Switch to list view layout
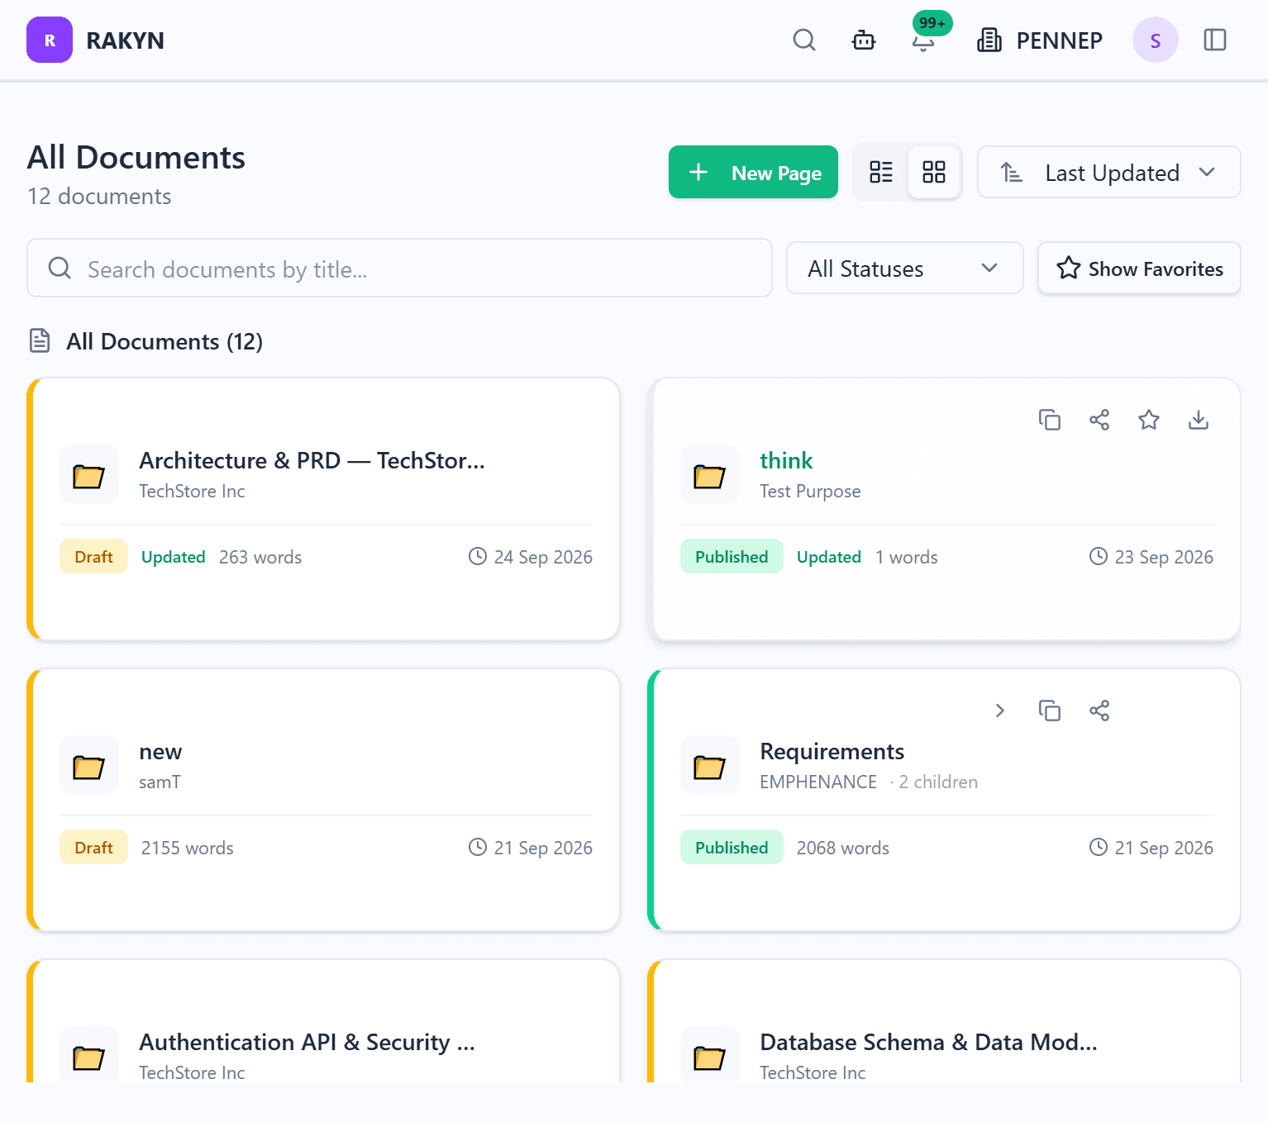Viewport: 1268px width, 1122px height. (881, 172)
